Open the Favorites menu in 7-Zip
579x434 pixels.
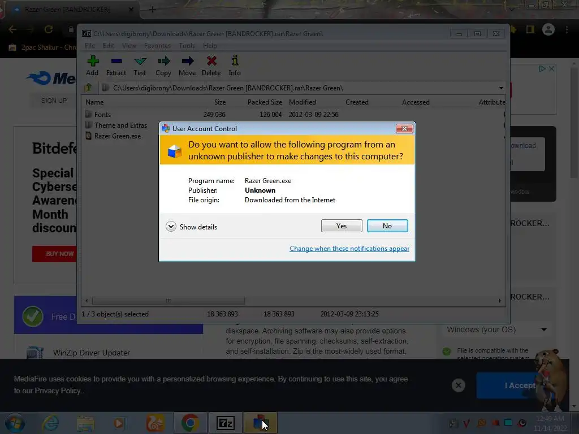coord(157,46)
